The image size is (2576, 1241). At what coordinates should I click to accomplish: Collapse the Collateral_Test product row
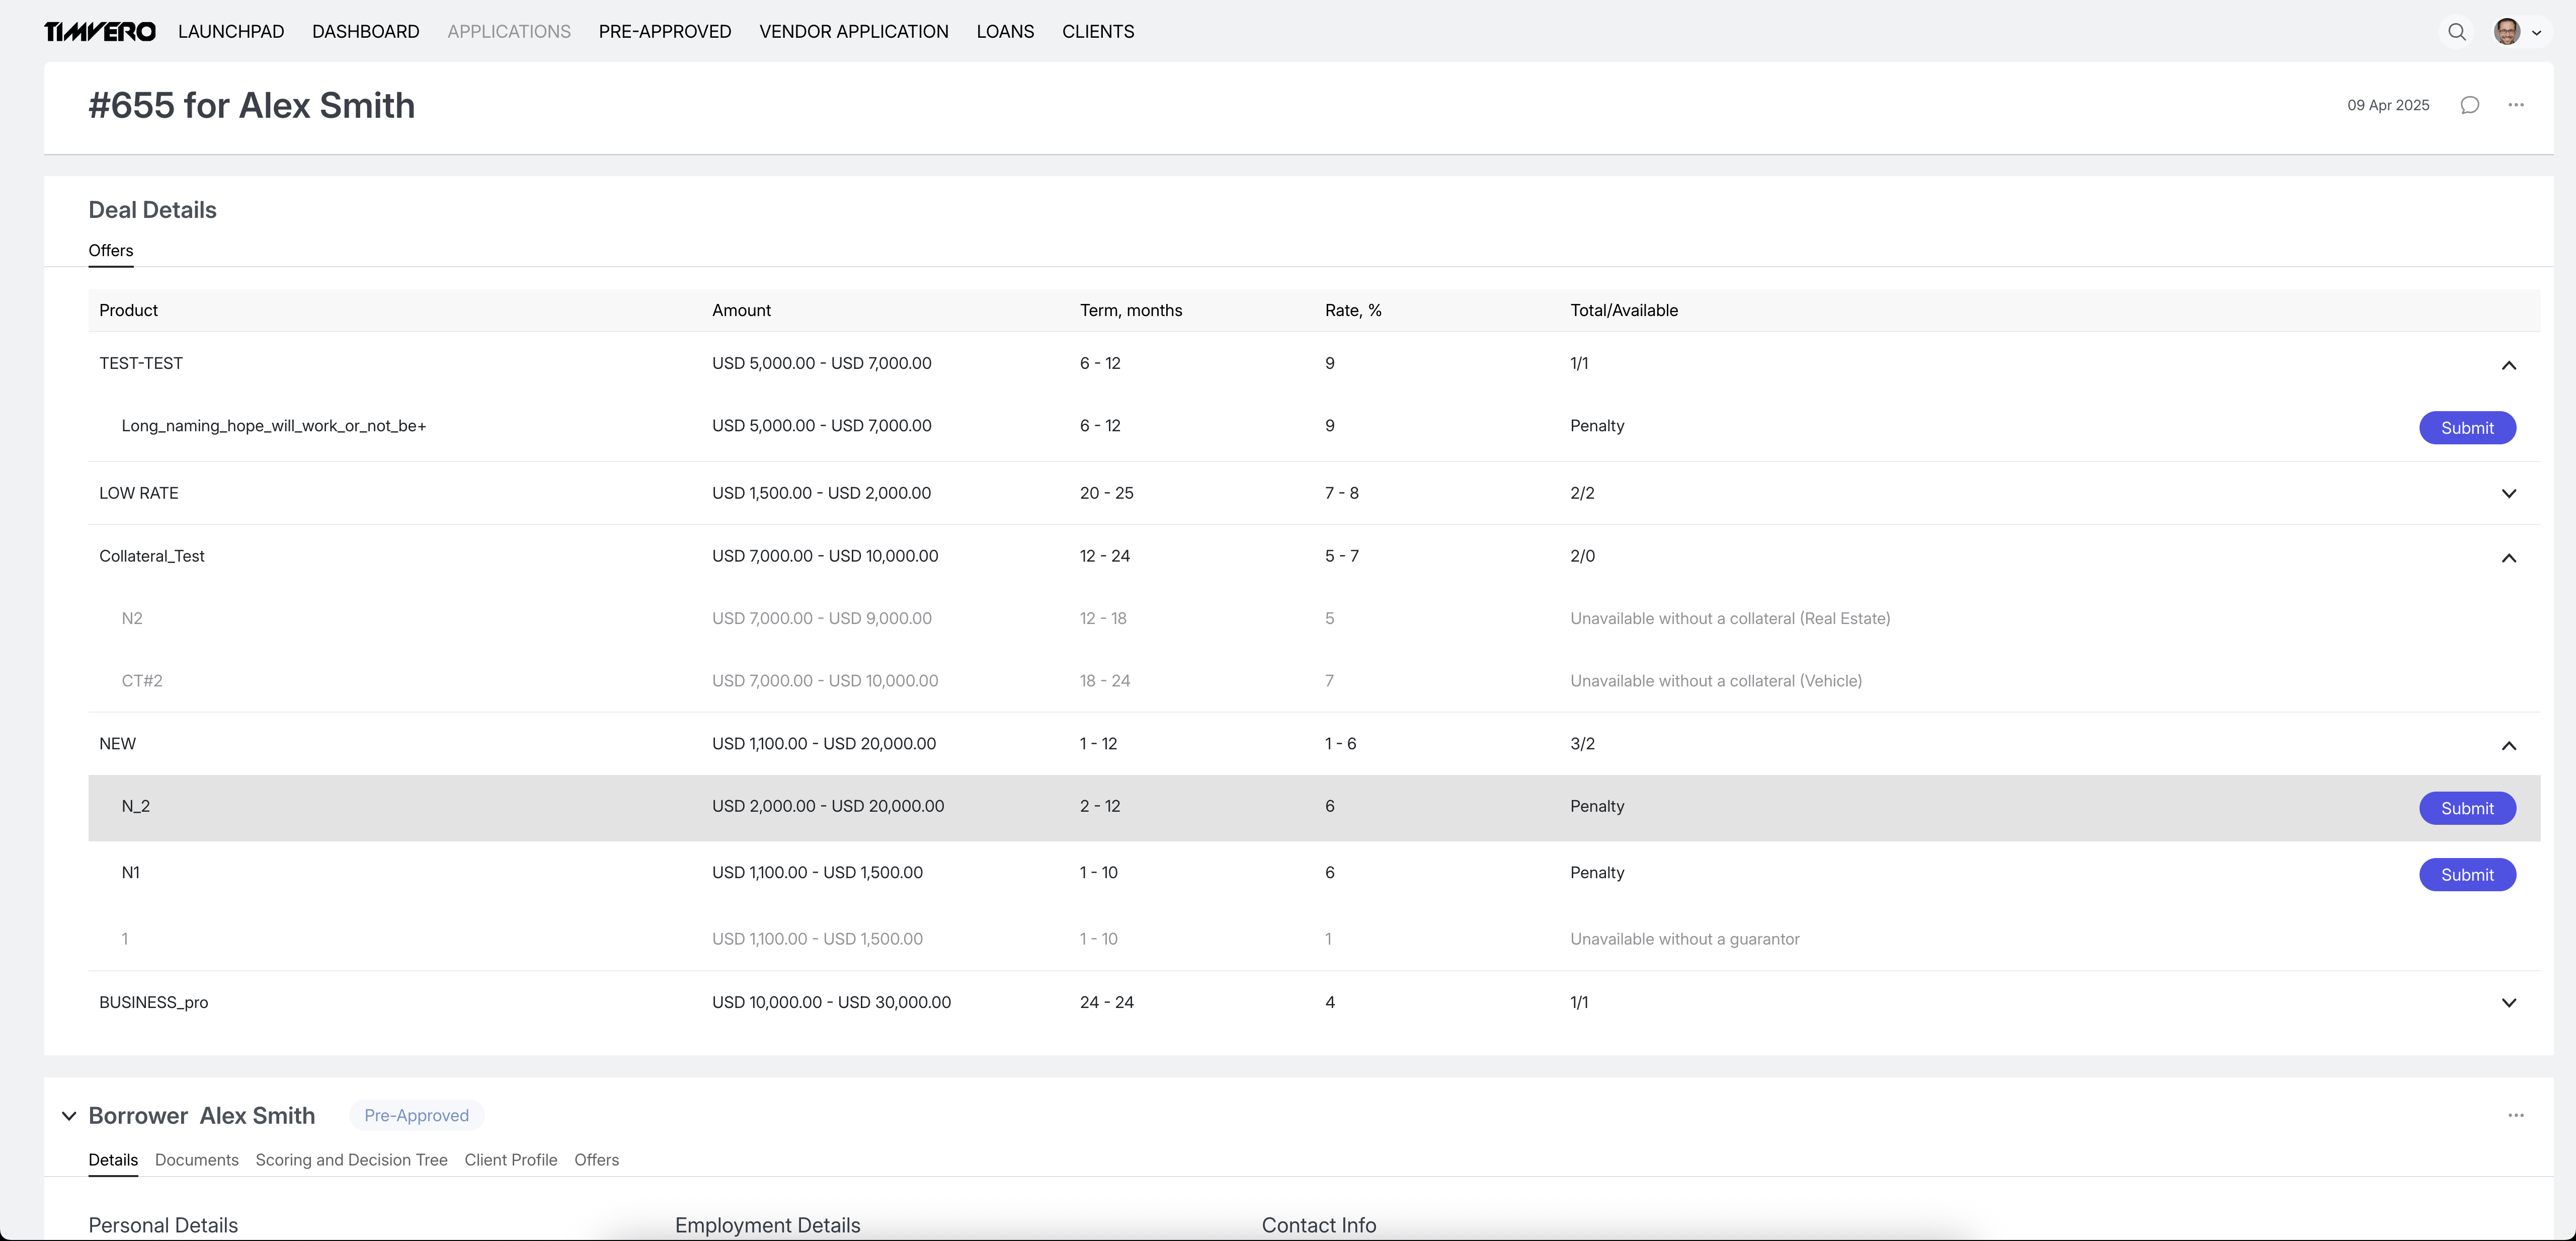[x=2508, y=558]
